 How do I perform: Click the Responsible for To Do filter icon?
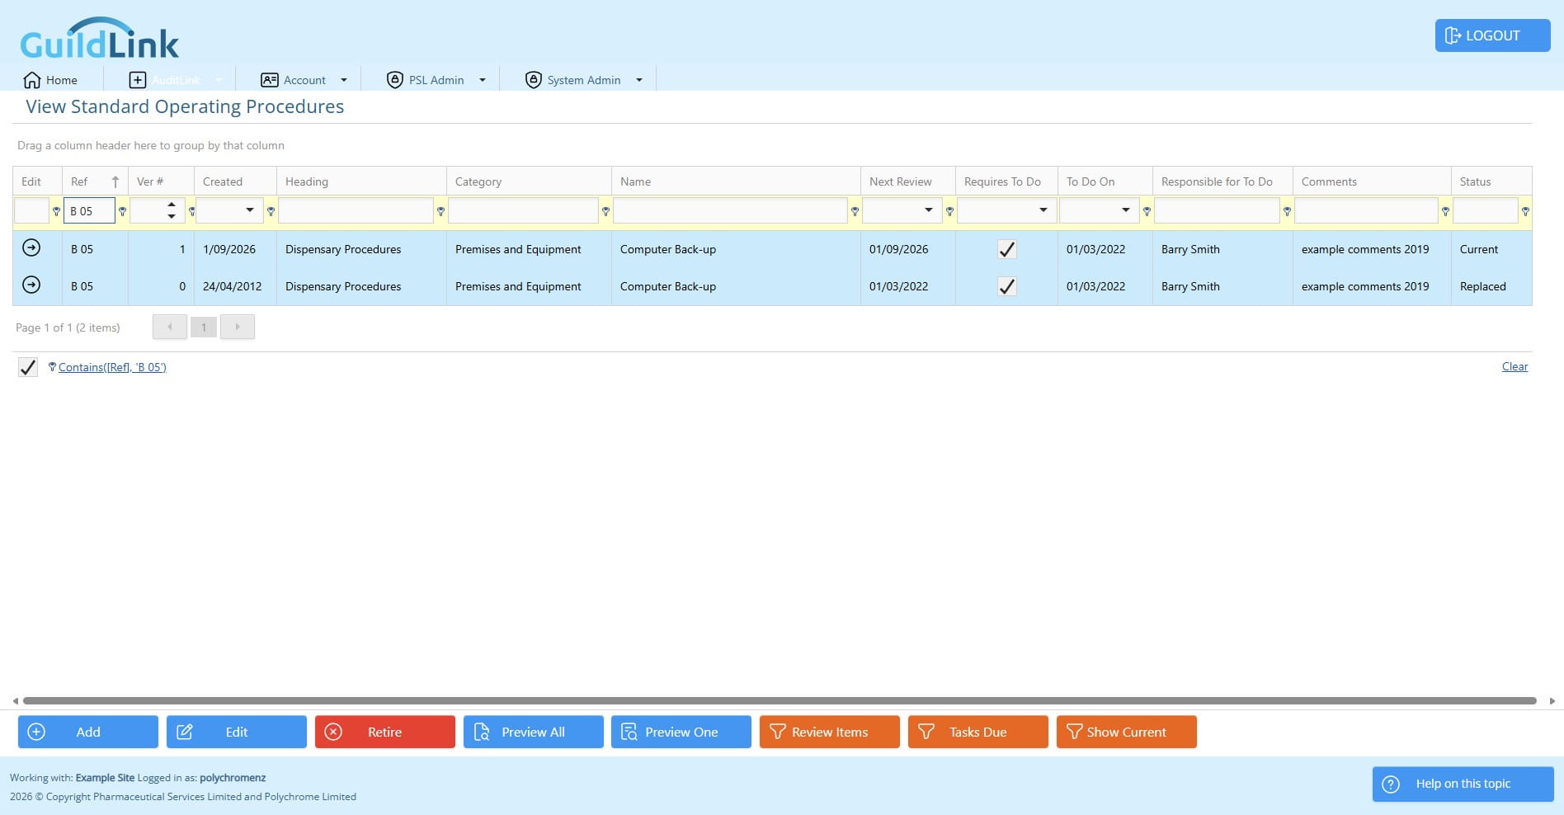pos(1287,211)
